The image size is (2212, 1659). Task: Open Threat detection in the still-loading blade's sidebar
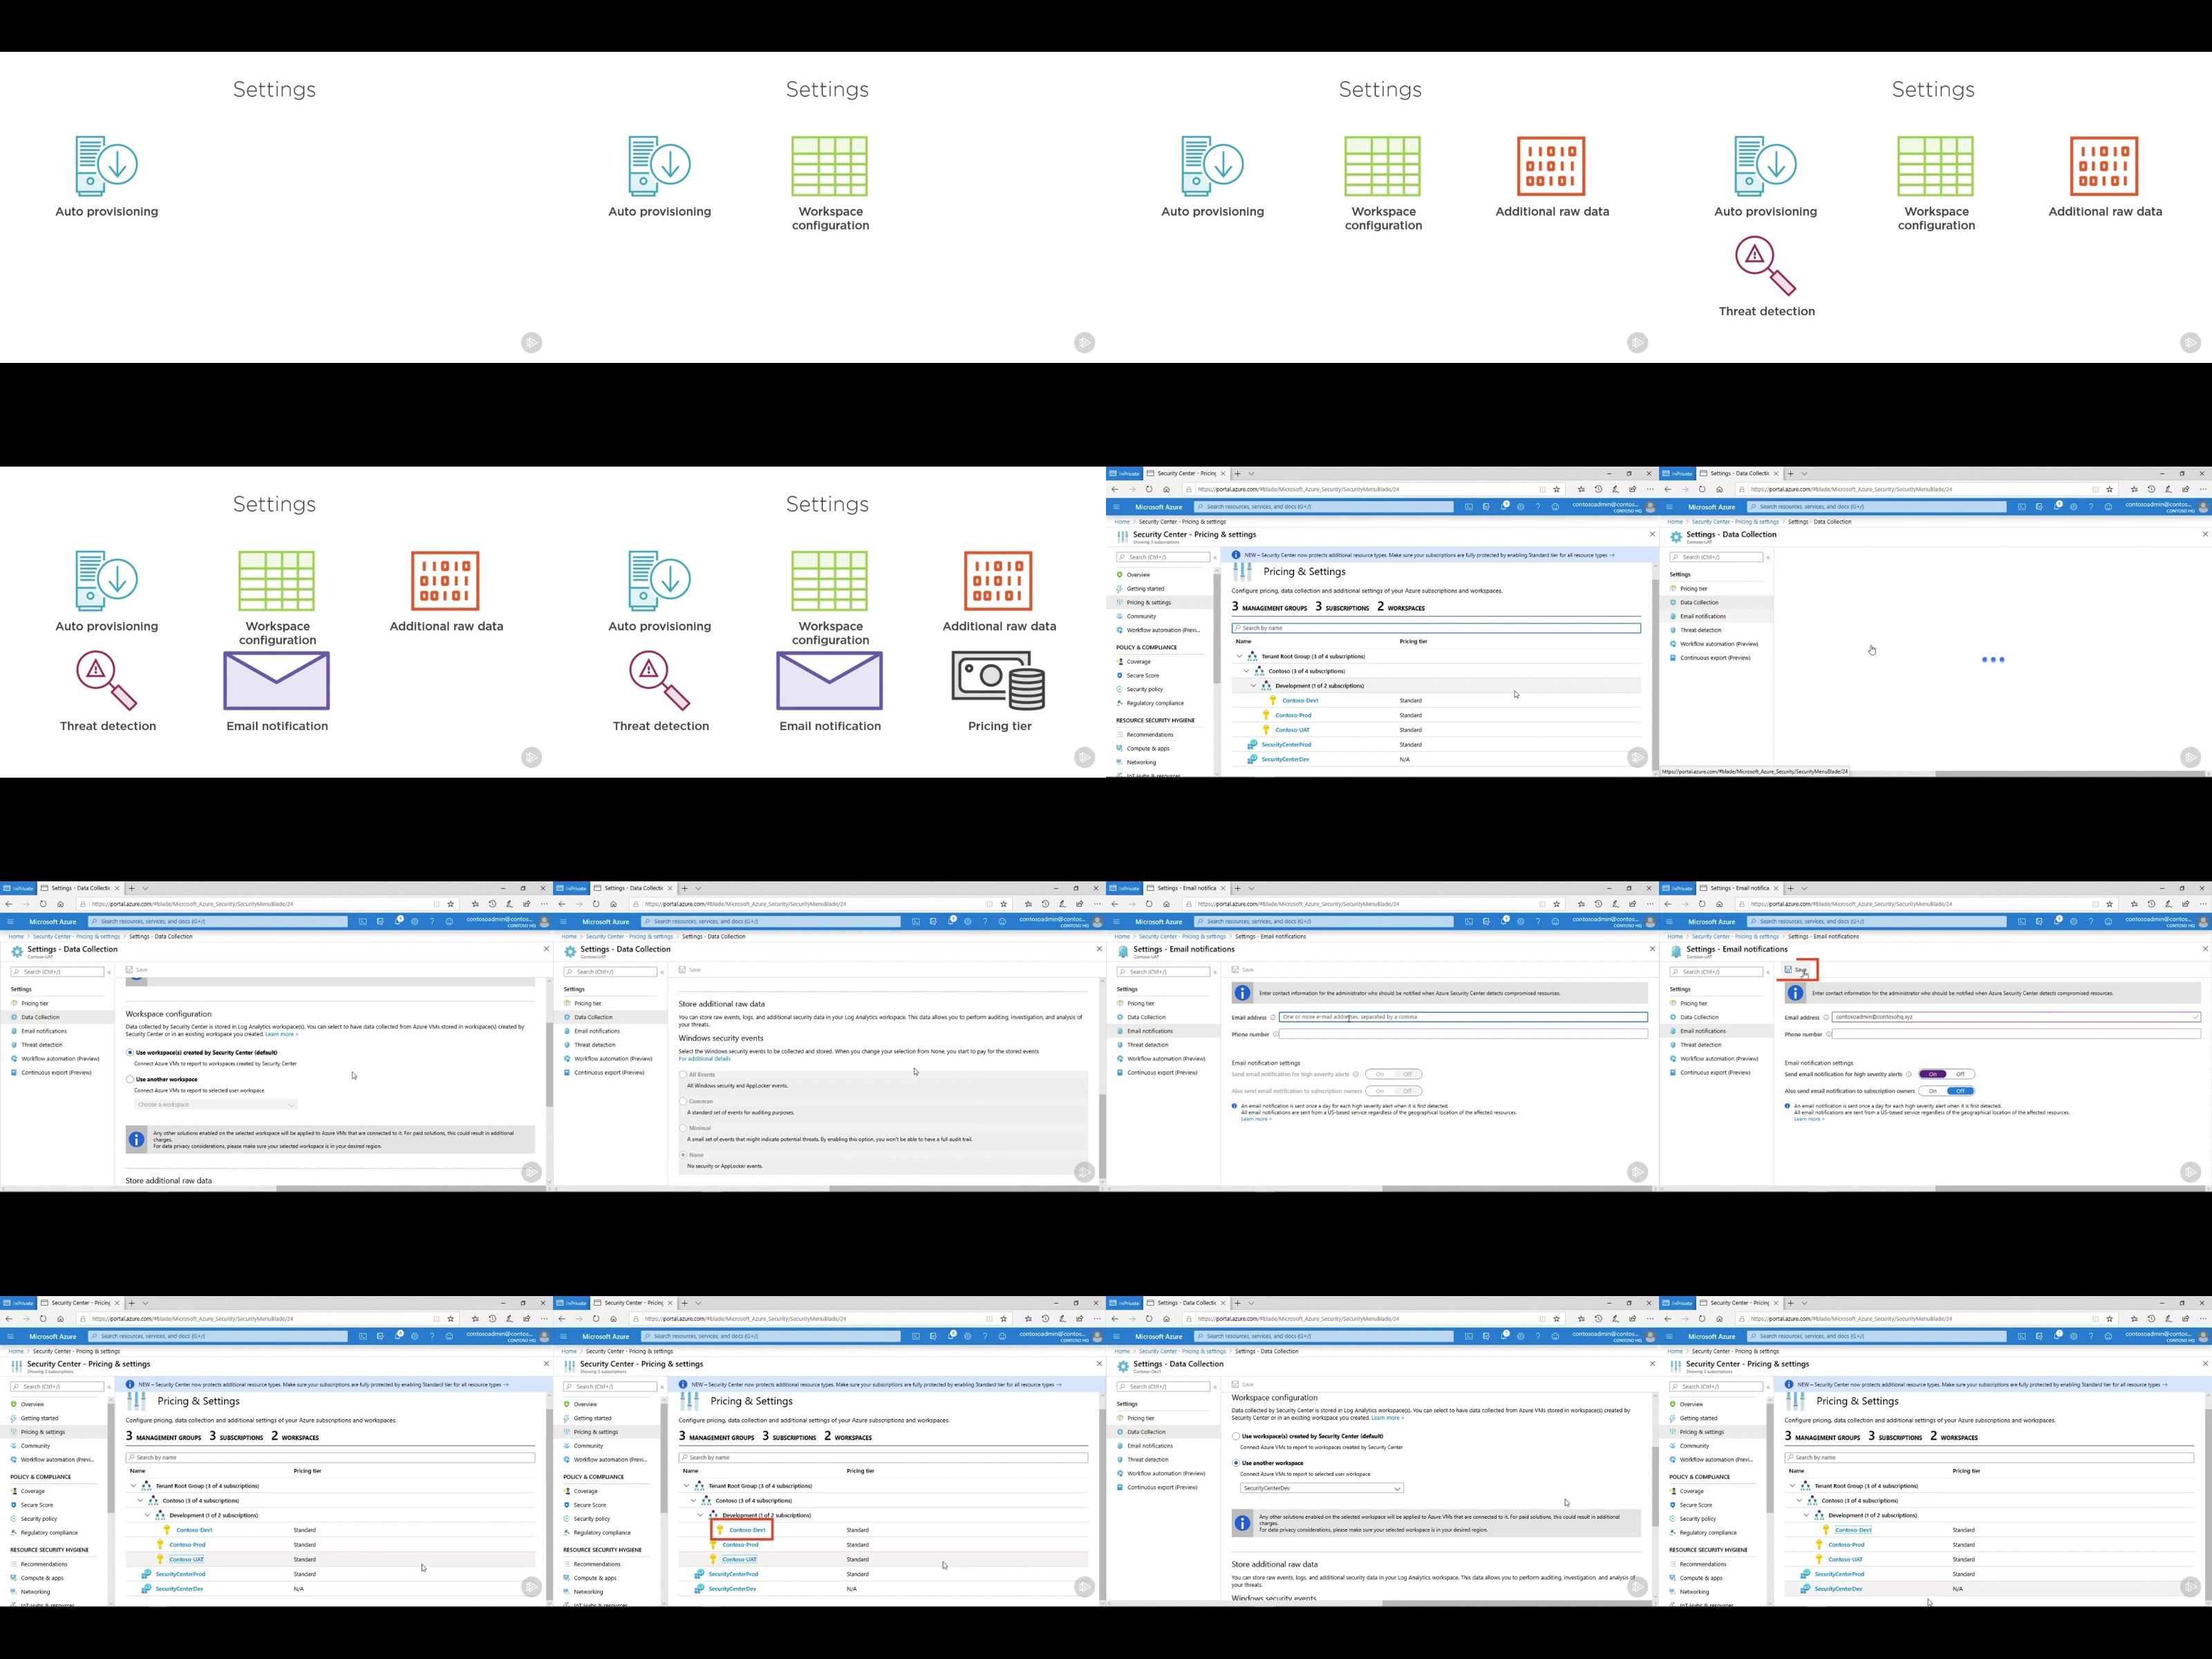coord(1701,630)
